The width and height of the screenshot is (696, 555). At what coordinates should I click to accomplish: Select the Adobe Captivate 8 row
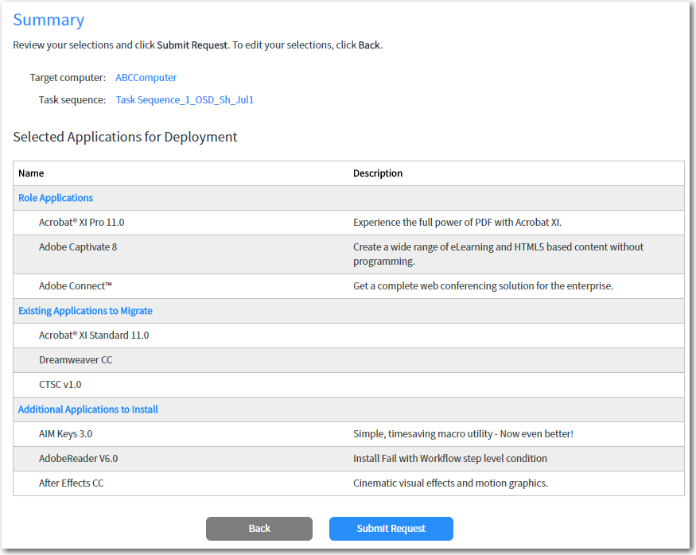(78, 247)
